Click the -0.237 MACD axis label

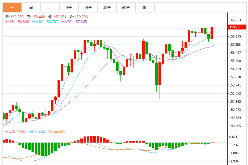pos(234,145)
